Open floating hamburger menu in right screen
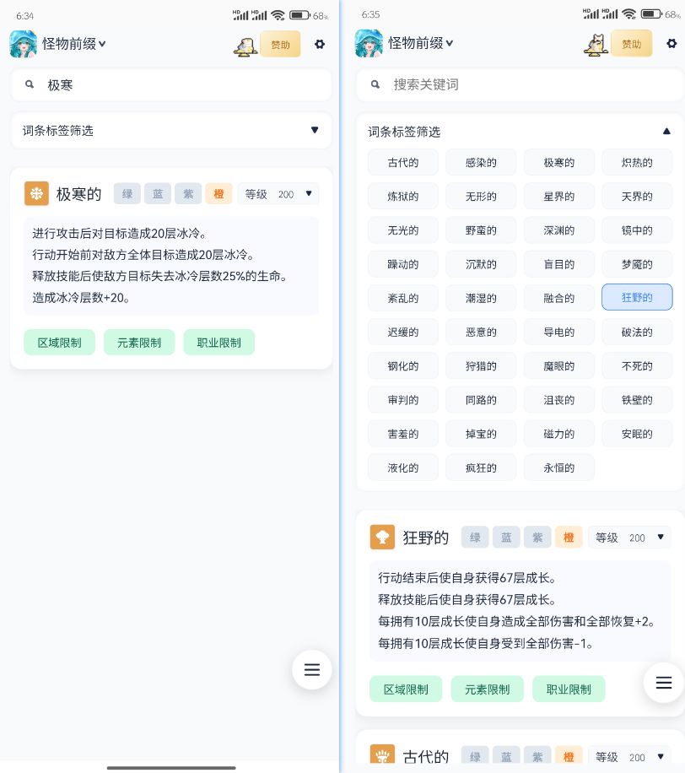The width and height of the screenshot is (685, 773). [x=664, y=683]
